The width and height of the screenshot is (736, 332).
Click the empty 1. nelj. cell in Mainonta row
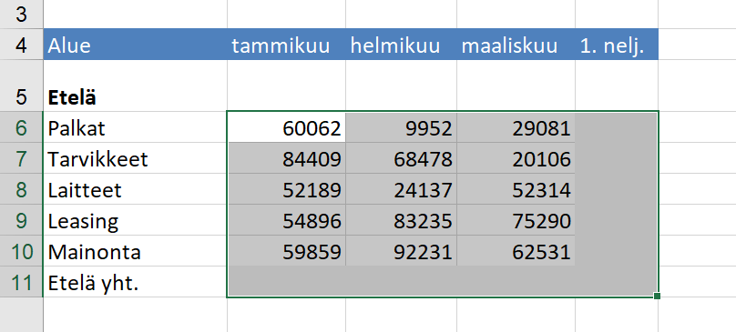tap(617, 251)
